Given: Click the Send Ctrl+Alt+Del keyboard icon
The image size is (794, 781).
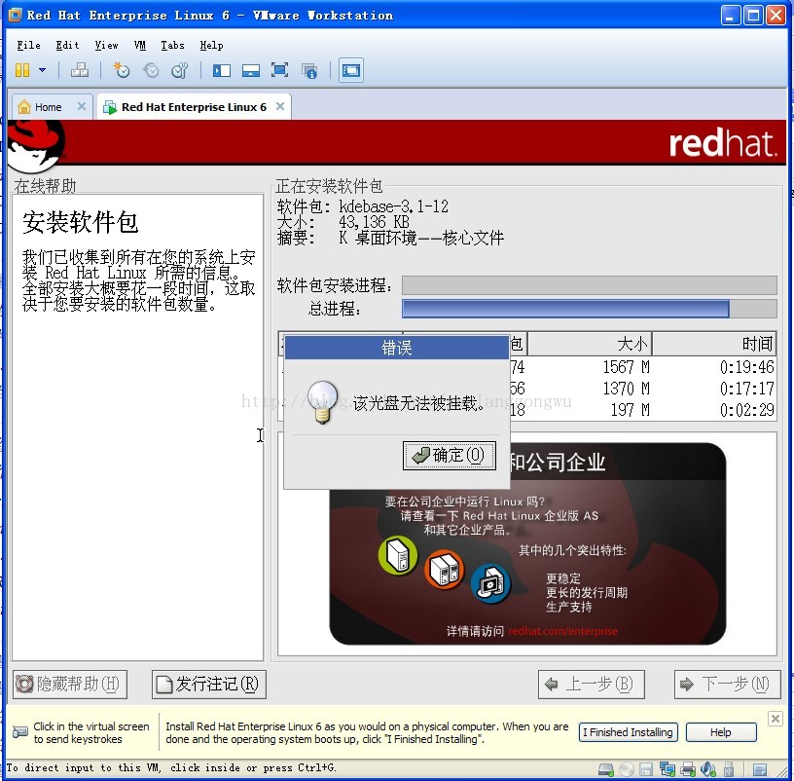Looking at the screenshot, I should point(80,70).
